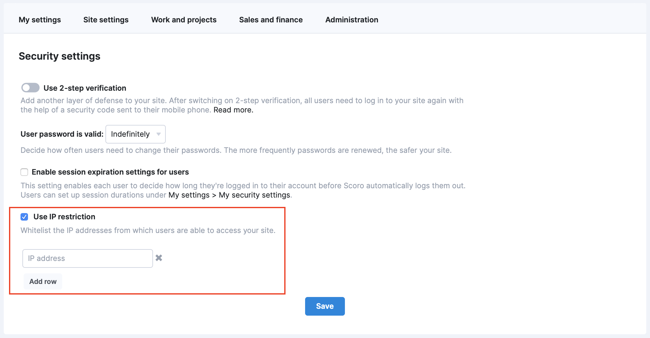
Task: Toggle the 2-step verification switch
Action: coord(30,88)
